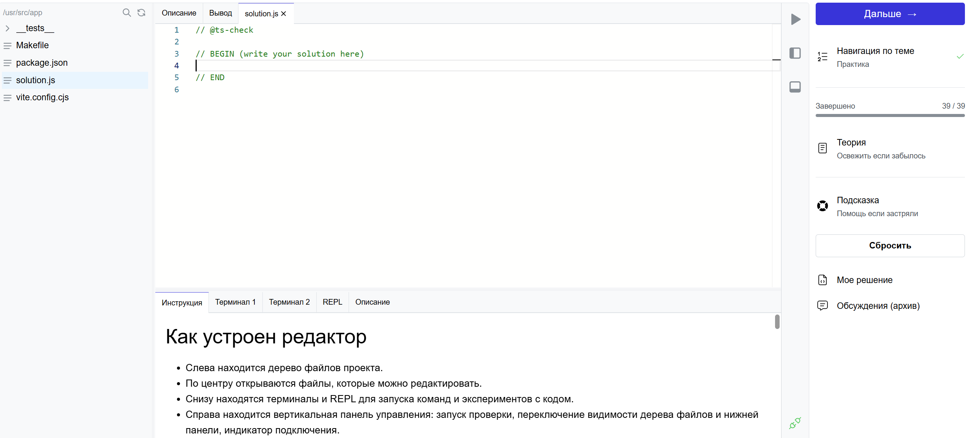Open Обсуждения (архив) chat icon

(x=823, y=306)
